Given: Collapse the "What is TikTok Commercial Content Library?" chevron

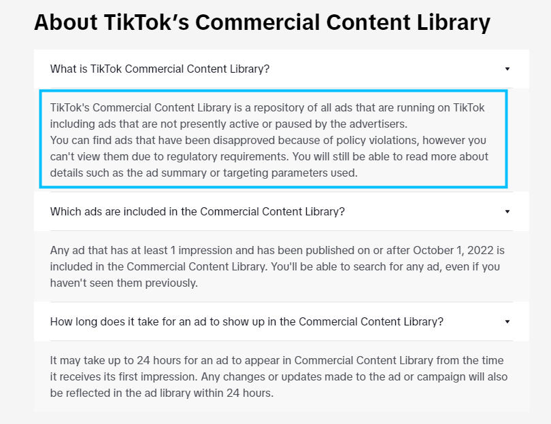Looking at the screenshot, I should (x=507, y=69).
